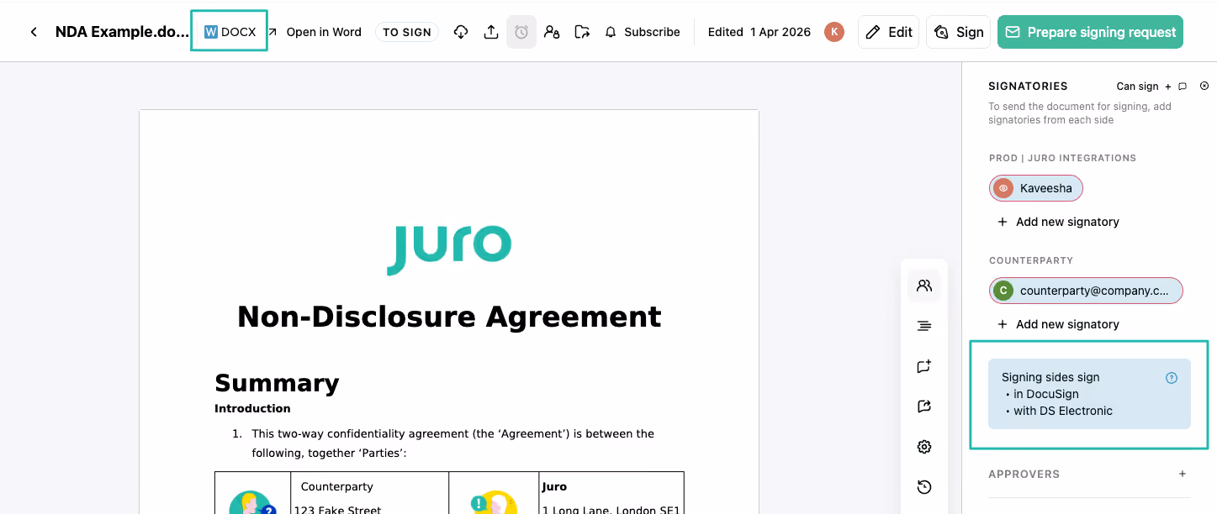The height and width of the screenshot is (514, 1217).
Task: Select the Kaveesha signatory chip
Action: (x=1036, y=188)
